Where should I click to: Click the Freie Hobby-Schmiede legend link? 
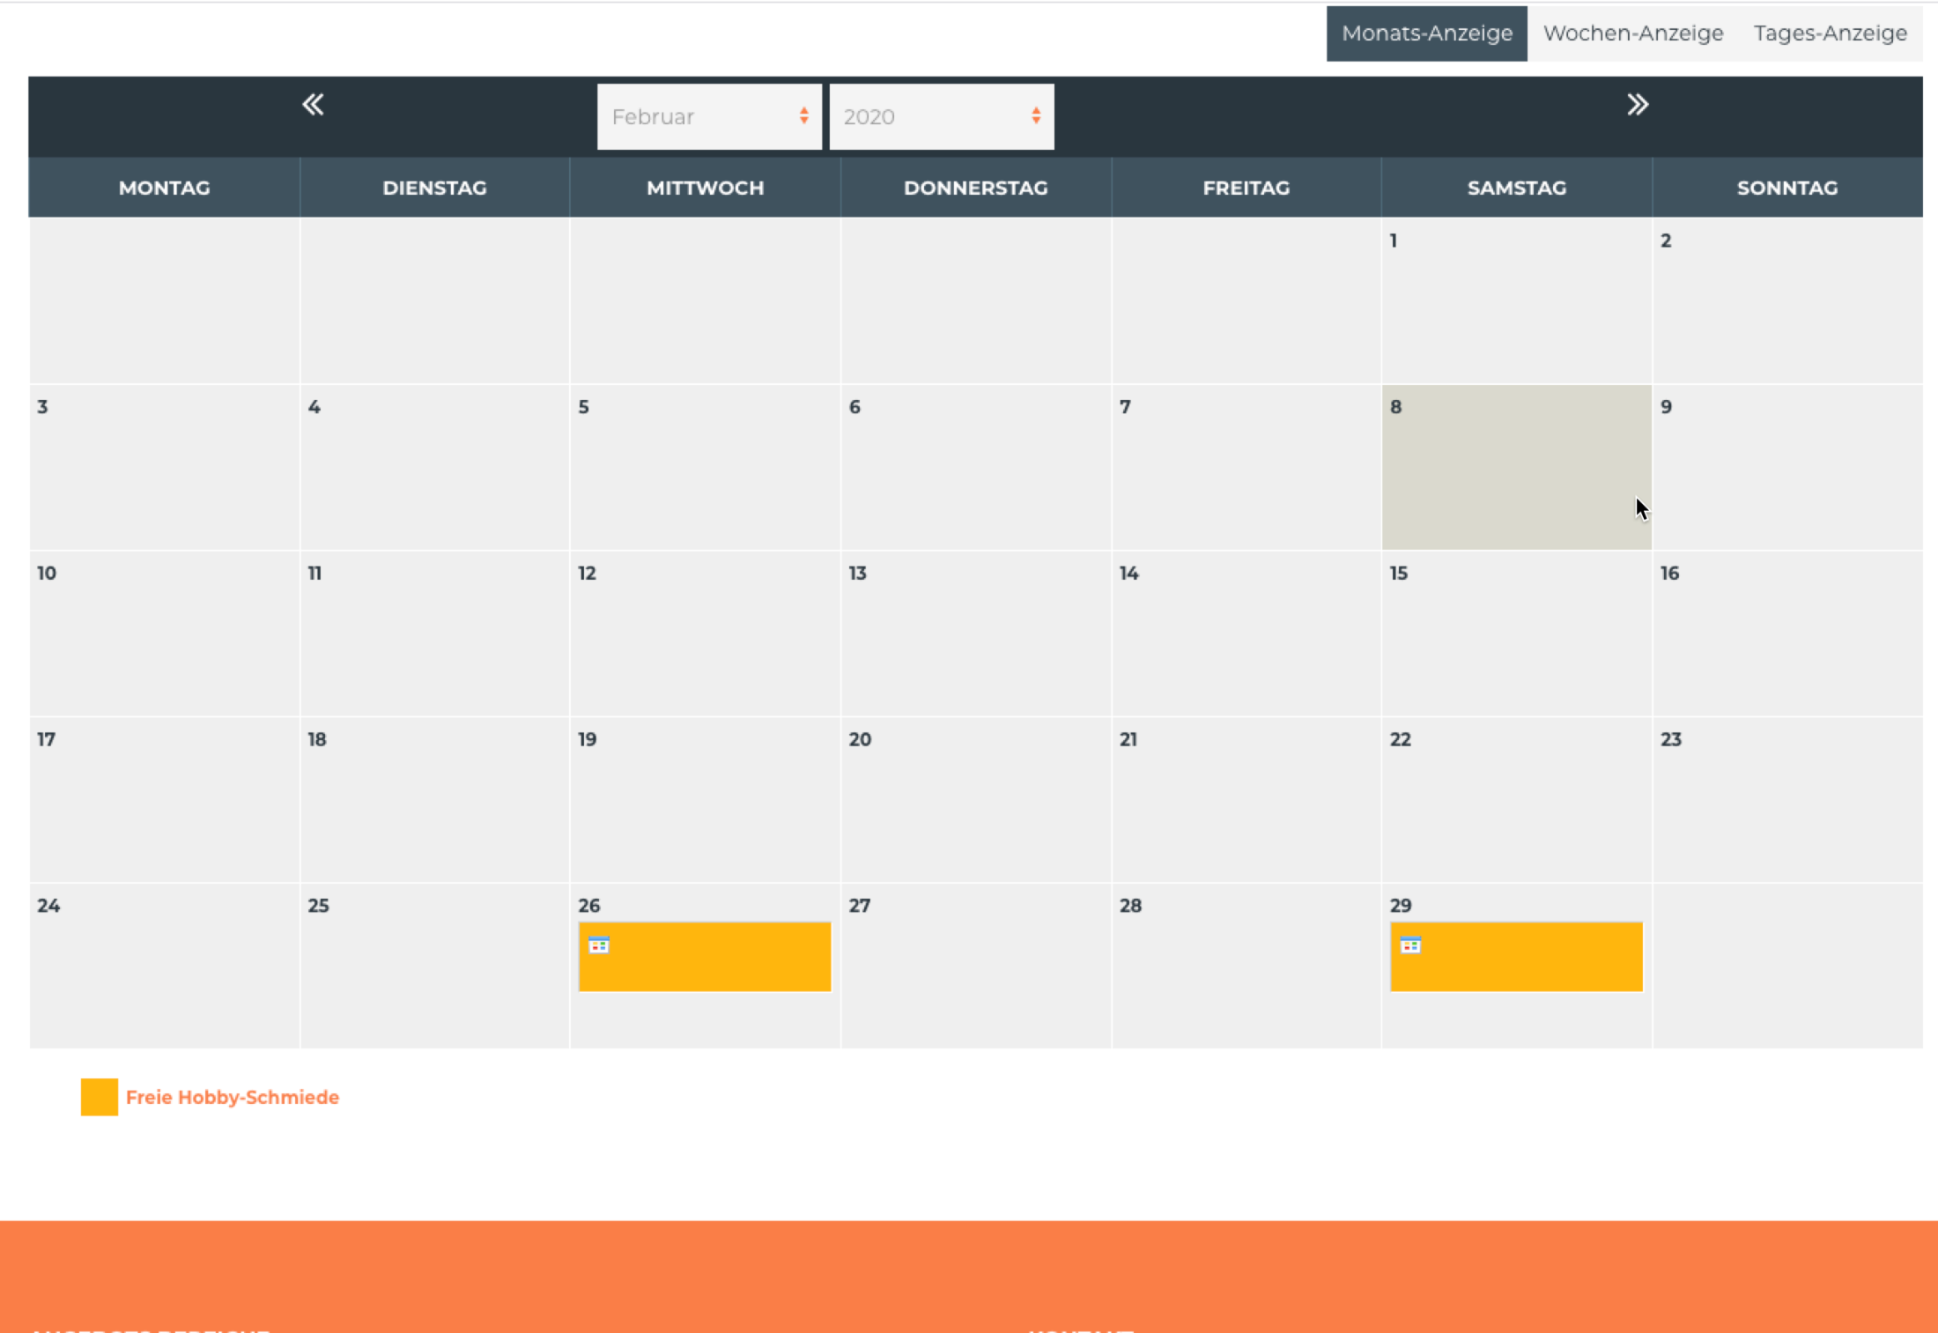pos(232,1097)
